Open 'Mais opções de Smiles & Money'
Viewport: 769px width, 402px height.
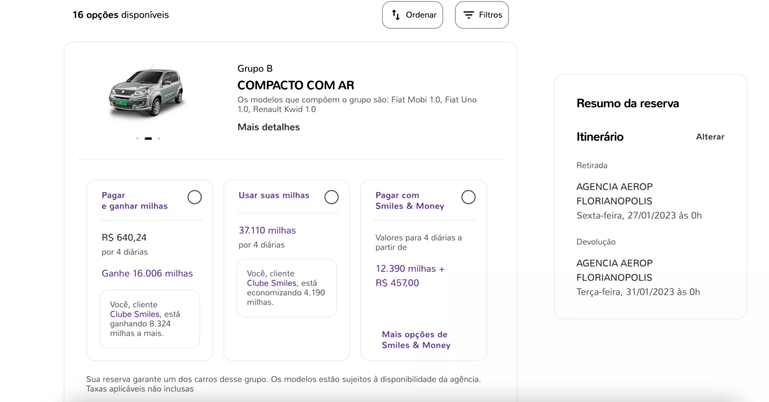(x=416, y=340)
